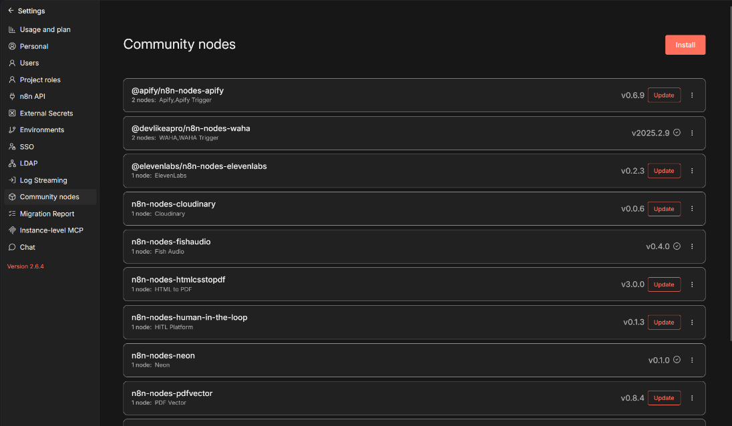Open Usage and plan settings

coord(50,29)
